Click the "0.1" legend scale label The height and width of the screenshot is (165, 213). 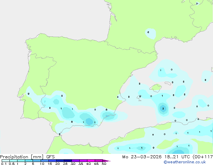[x=4, y=164]
